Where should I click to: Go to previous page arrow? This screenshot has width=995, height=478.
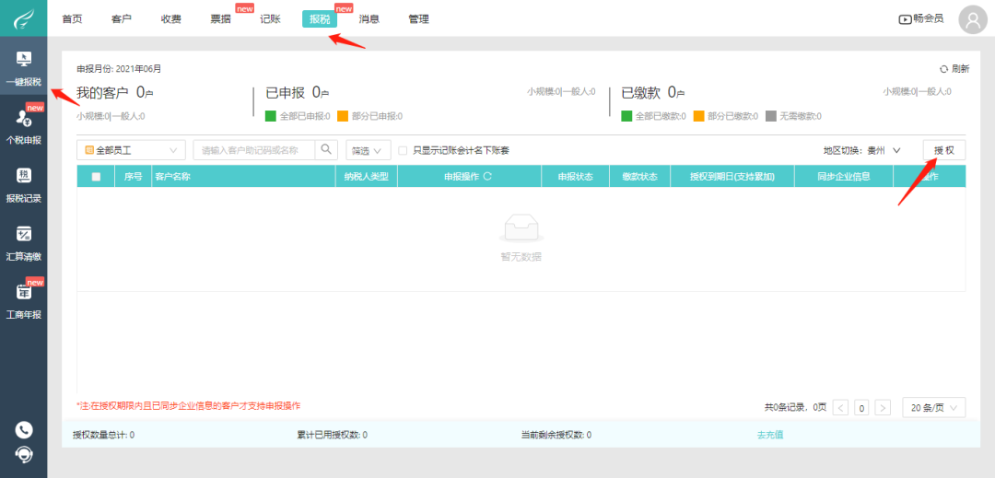click(841, 408)
